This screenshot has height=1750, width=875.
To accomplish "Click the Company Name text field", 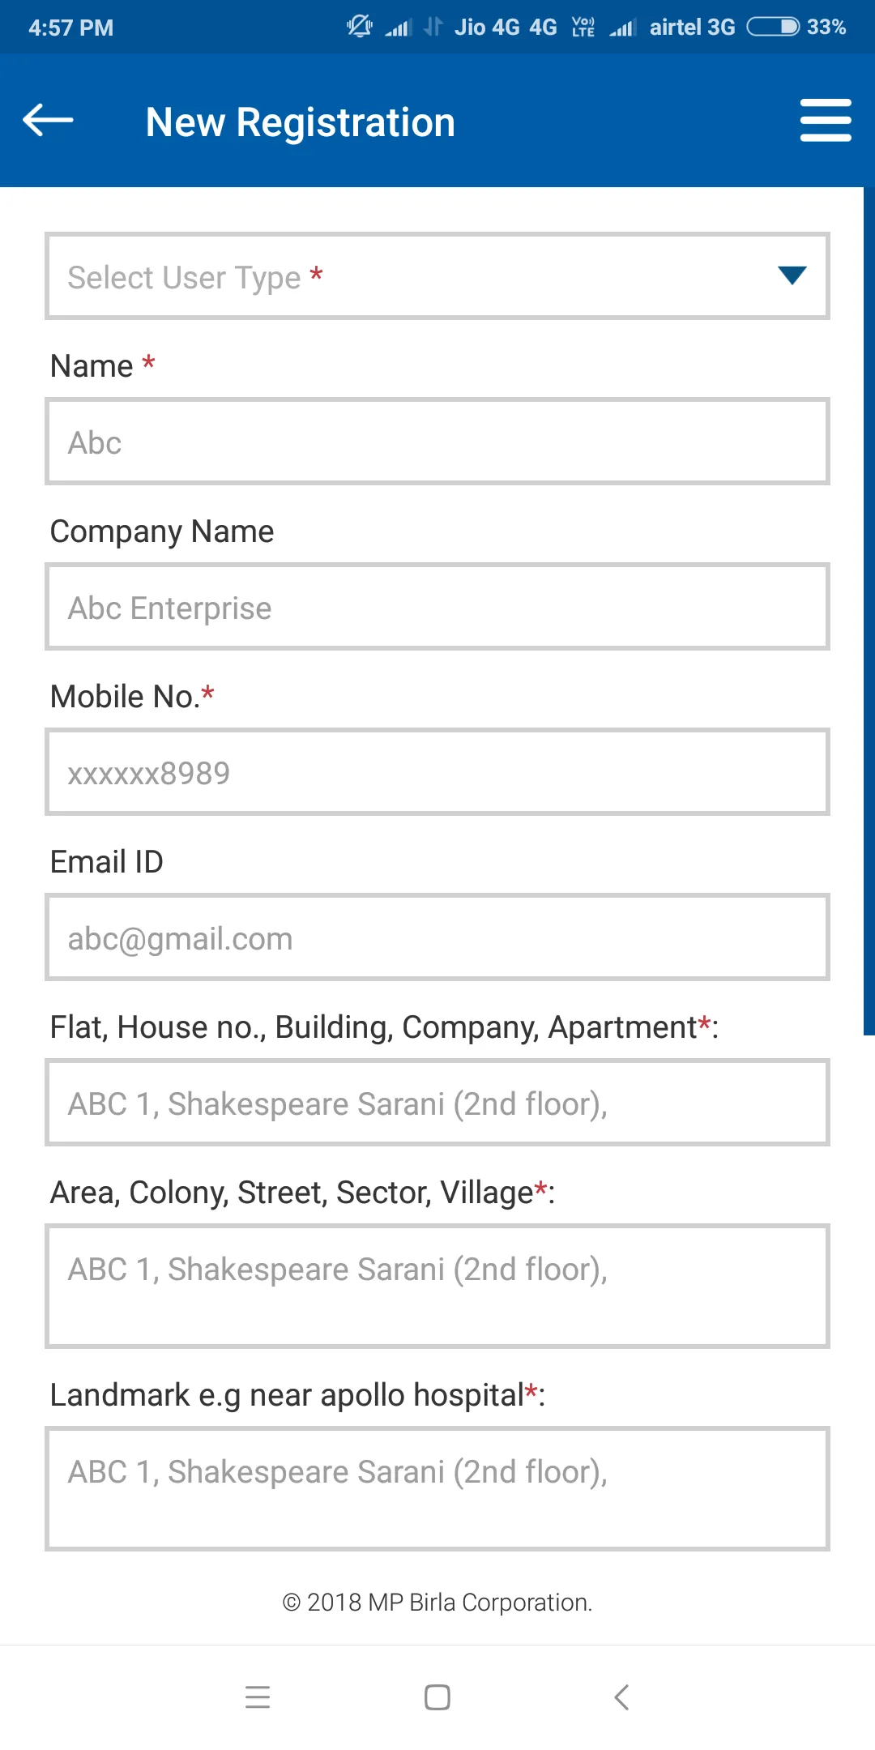I will 437,607.
